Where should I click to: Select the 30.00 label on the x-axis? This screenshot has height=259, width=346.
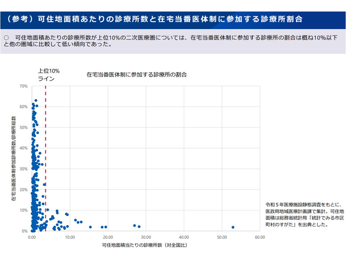(146, 237)
